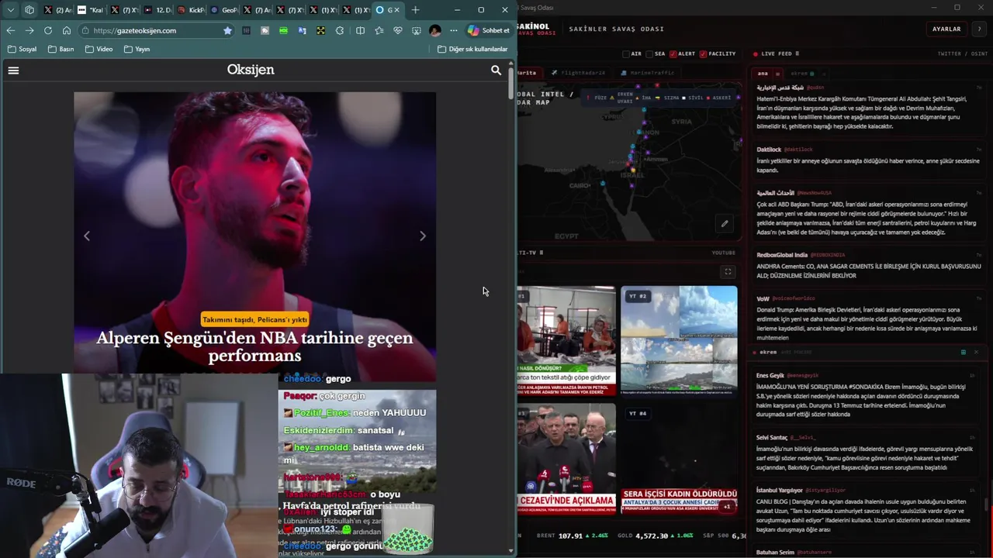Open the CEZAEVİ'NDE AÇIKLAMA news stream

567,459
